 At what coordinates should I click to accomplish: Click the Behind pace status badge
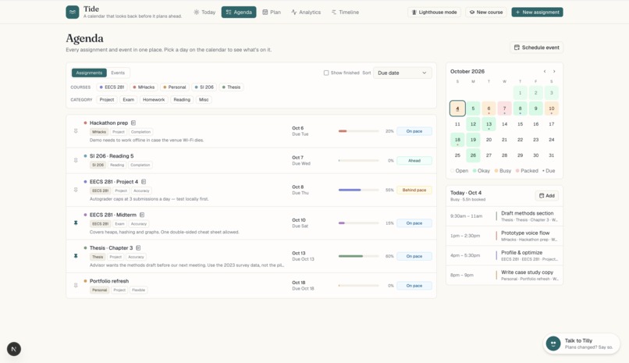pos(414,190)
